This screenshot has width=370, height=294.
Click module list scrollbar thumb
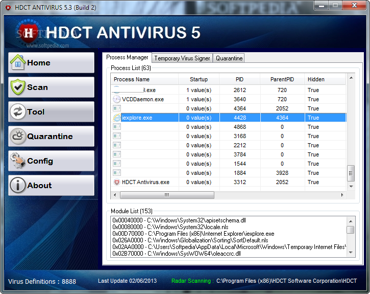[351, 230]
